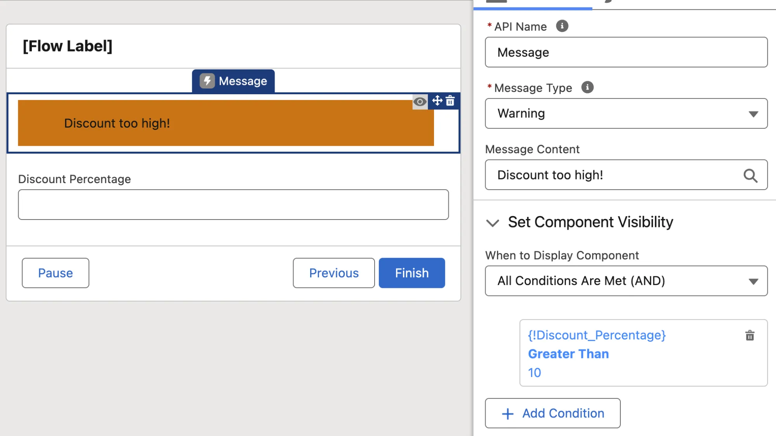Click the Finish button

411,273
